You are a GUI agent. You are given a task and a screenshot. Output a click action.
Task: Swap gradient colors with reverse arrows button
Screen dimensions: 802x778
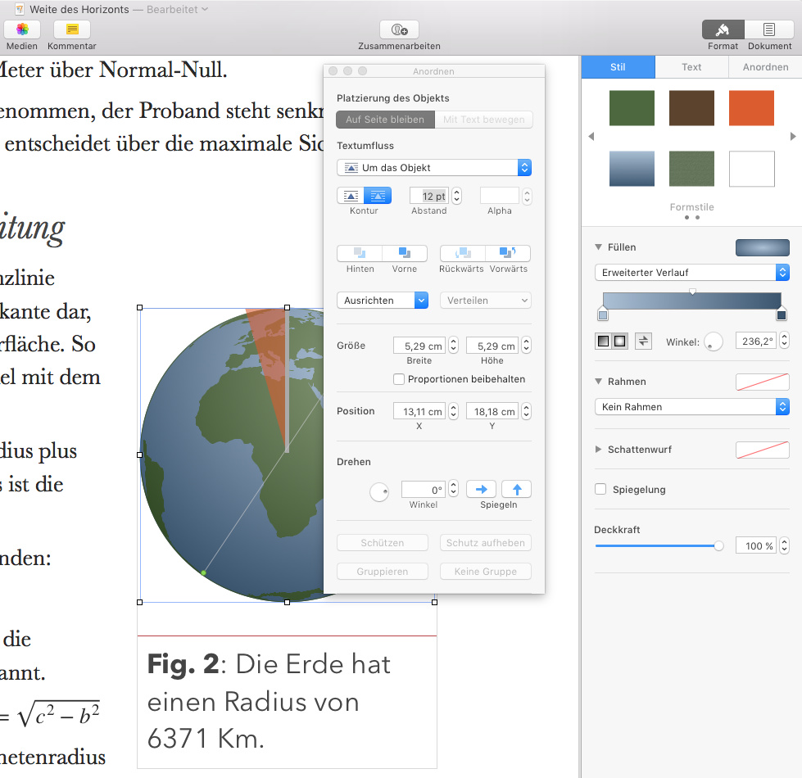point(643,341)
